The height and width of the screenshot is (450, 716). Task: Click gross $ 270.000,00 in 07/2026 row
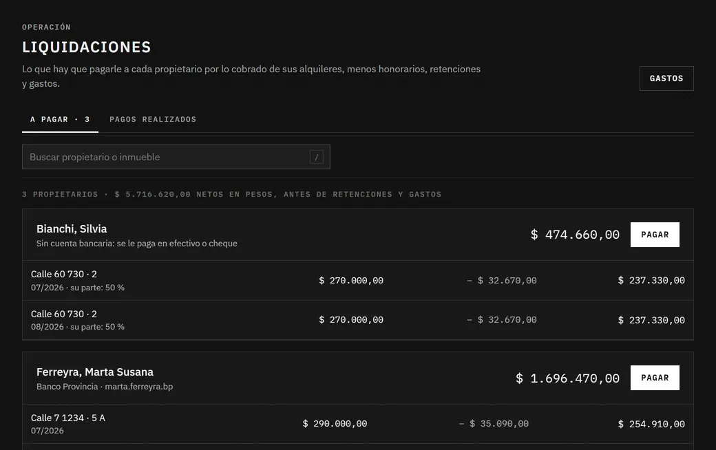351,280
